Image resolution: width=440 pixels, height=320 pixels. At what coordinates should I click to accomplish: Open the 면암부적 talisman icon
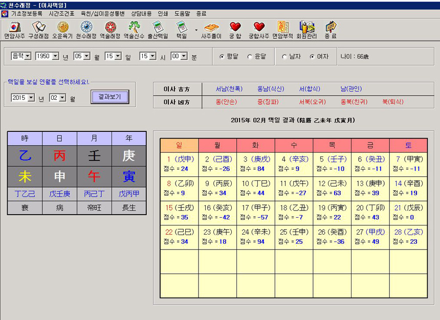coord(282,30)
